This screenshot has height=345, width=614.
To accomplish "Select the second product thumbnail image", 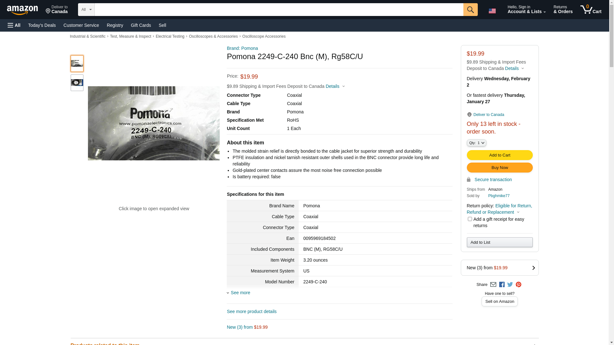I will click(x=77, y=83).
